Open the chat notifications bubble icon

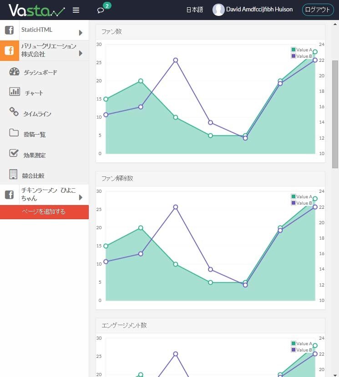[101, 10]
